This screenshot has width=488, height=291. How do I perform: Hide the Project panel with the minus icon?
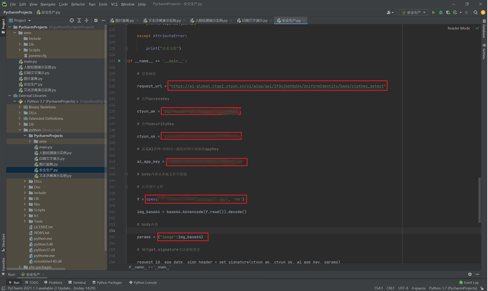coord(103,21)
